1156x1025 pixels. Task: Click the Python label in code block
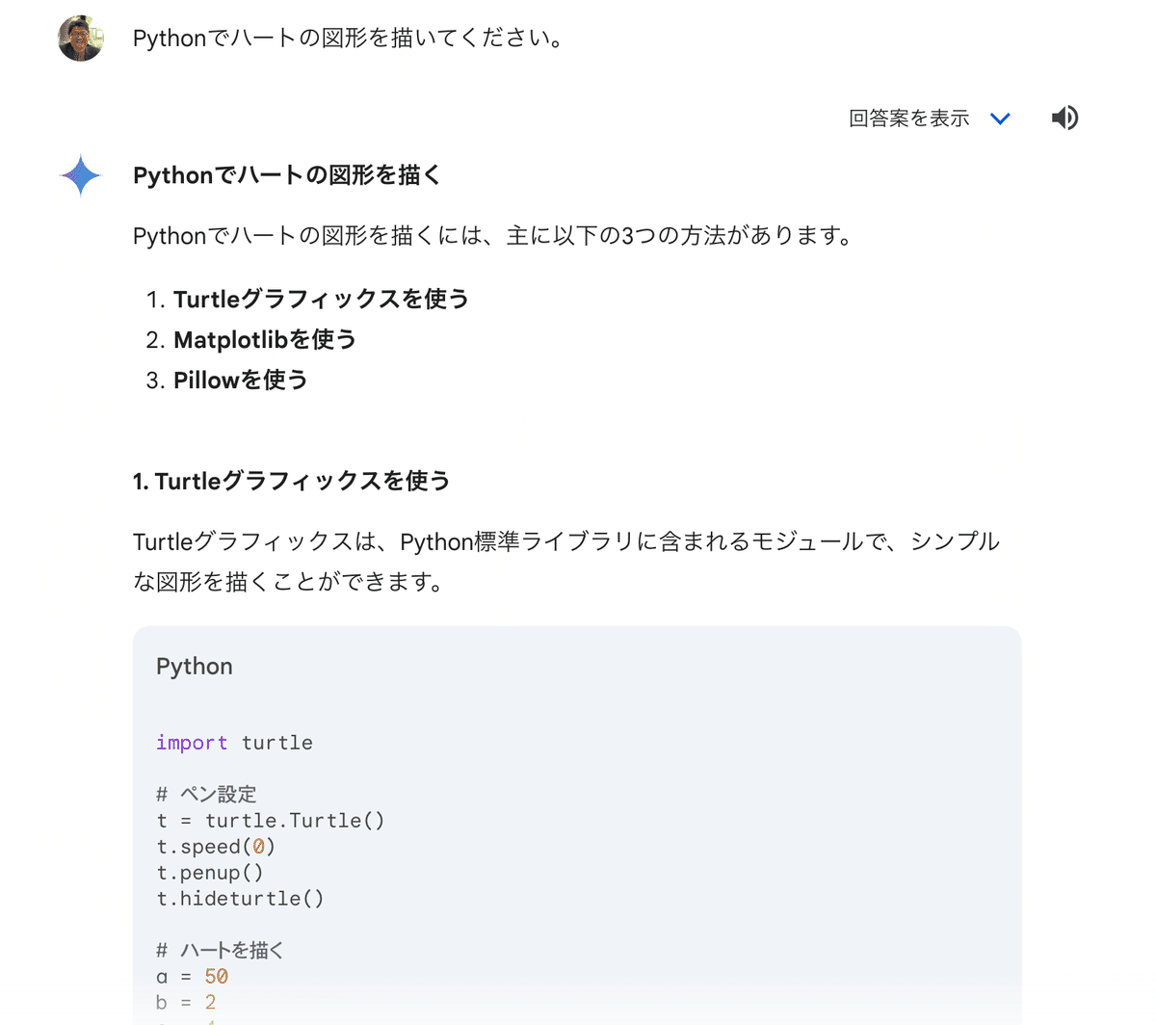point(195,667)
